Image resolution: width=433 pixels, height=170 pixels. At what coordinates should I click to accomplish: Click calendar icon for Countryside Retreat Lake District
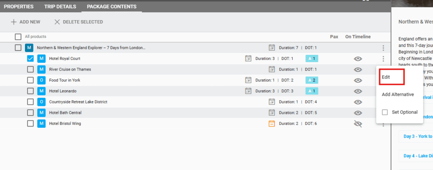point(272,102)
